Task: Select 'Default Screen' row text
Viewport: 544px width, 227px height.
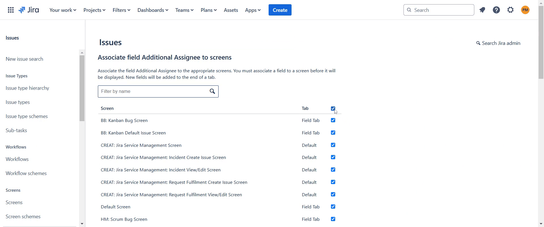Action: [116, 207]
